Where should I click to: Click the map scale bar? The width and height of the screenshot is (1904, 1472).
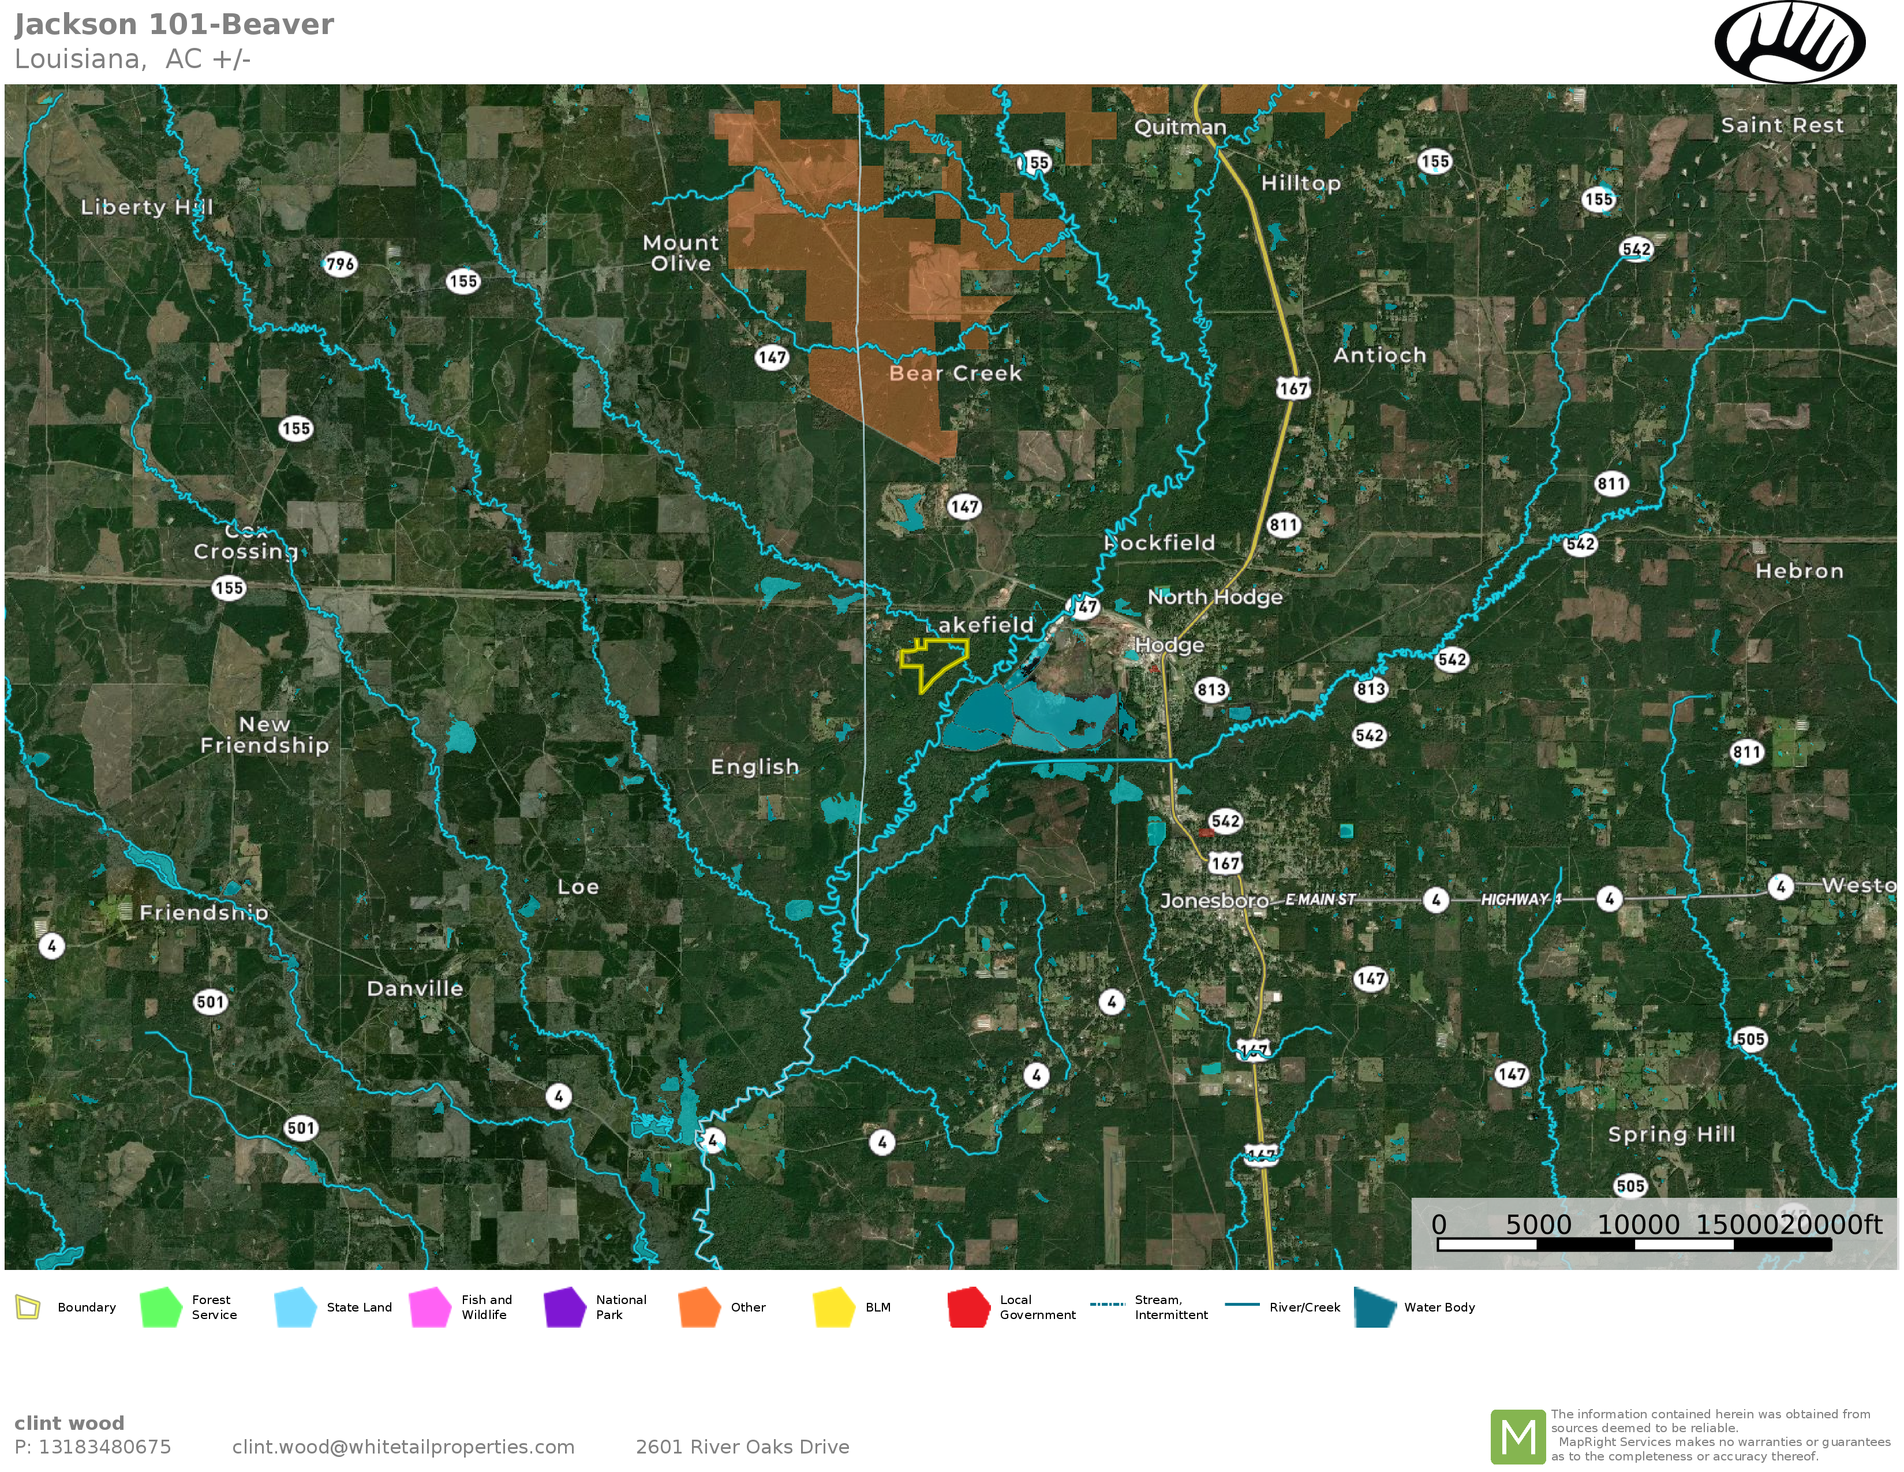click(x=1634, y=1245)
